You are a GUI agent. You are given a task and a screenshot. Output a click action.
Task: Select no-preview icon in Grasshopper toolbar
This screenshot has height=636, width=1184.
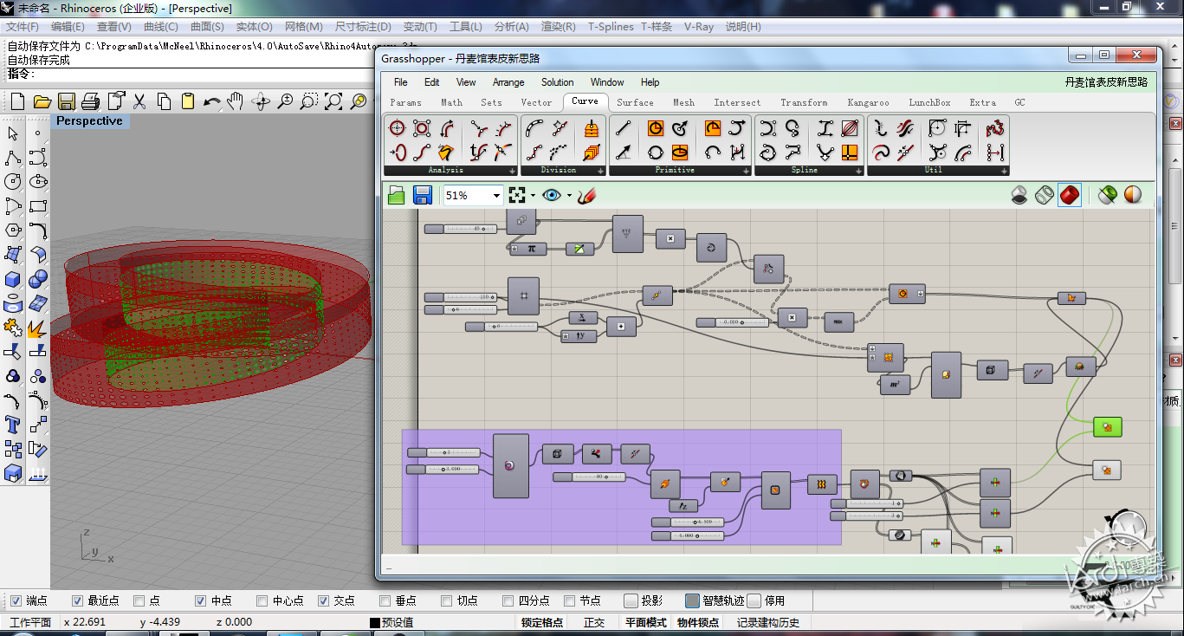point(1020,195)
